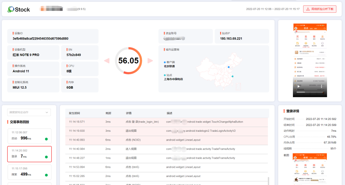Viewport: 345px width, 185px height.
Task: Open the 请搜索特定动作 dropdown
Action: click(x=29, y=112)
